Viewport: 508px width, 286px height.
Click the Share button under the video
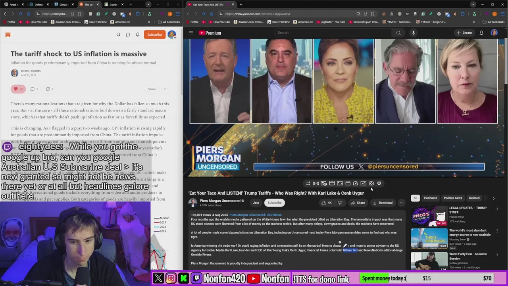358,203
